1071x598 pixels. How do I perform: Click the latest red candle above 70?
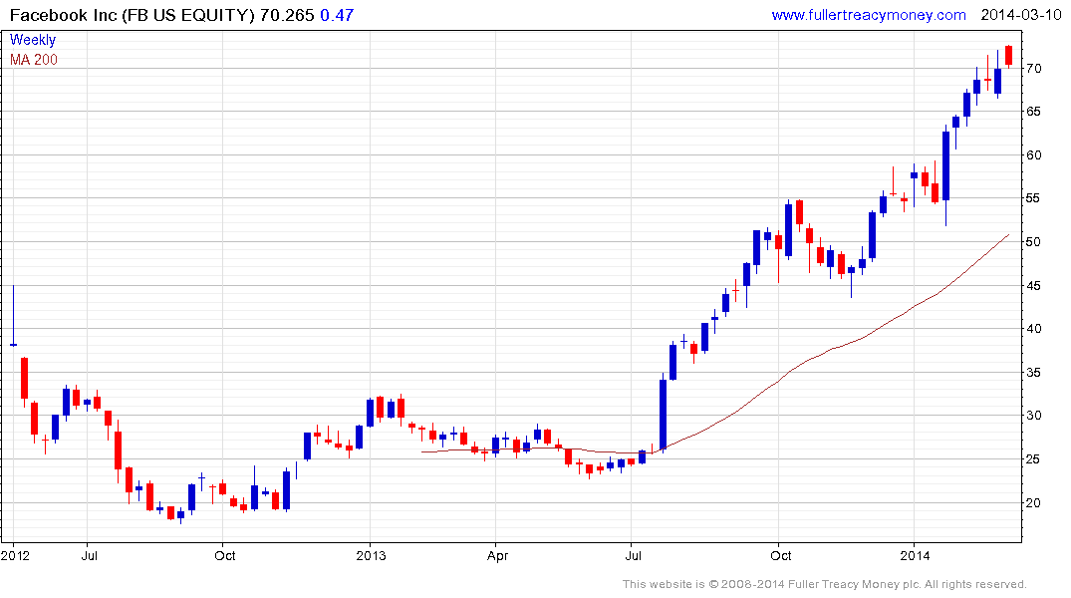tap(1008, 56)
